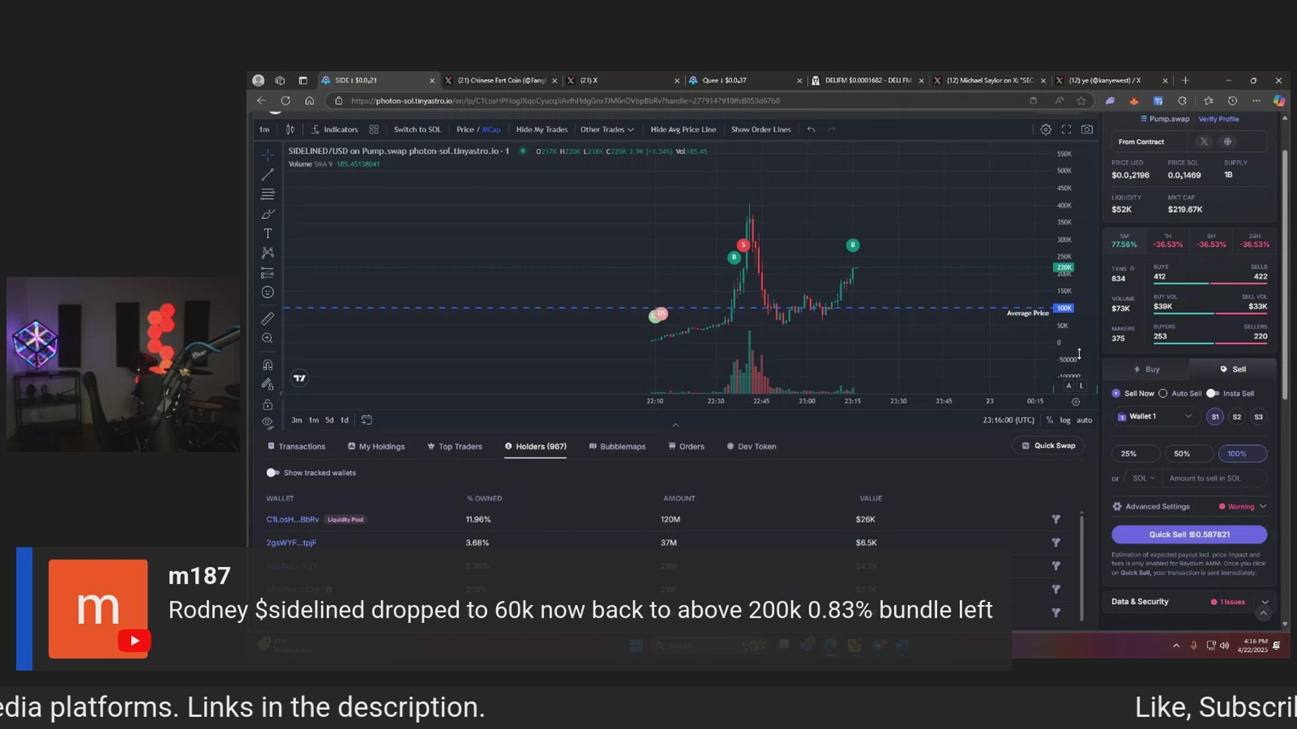Open the go-to-date calendar icon
This screenshot has width=1297, height=729.
[x=366, y=420]
